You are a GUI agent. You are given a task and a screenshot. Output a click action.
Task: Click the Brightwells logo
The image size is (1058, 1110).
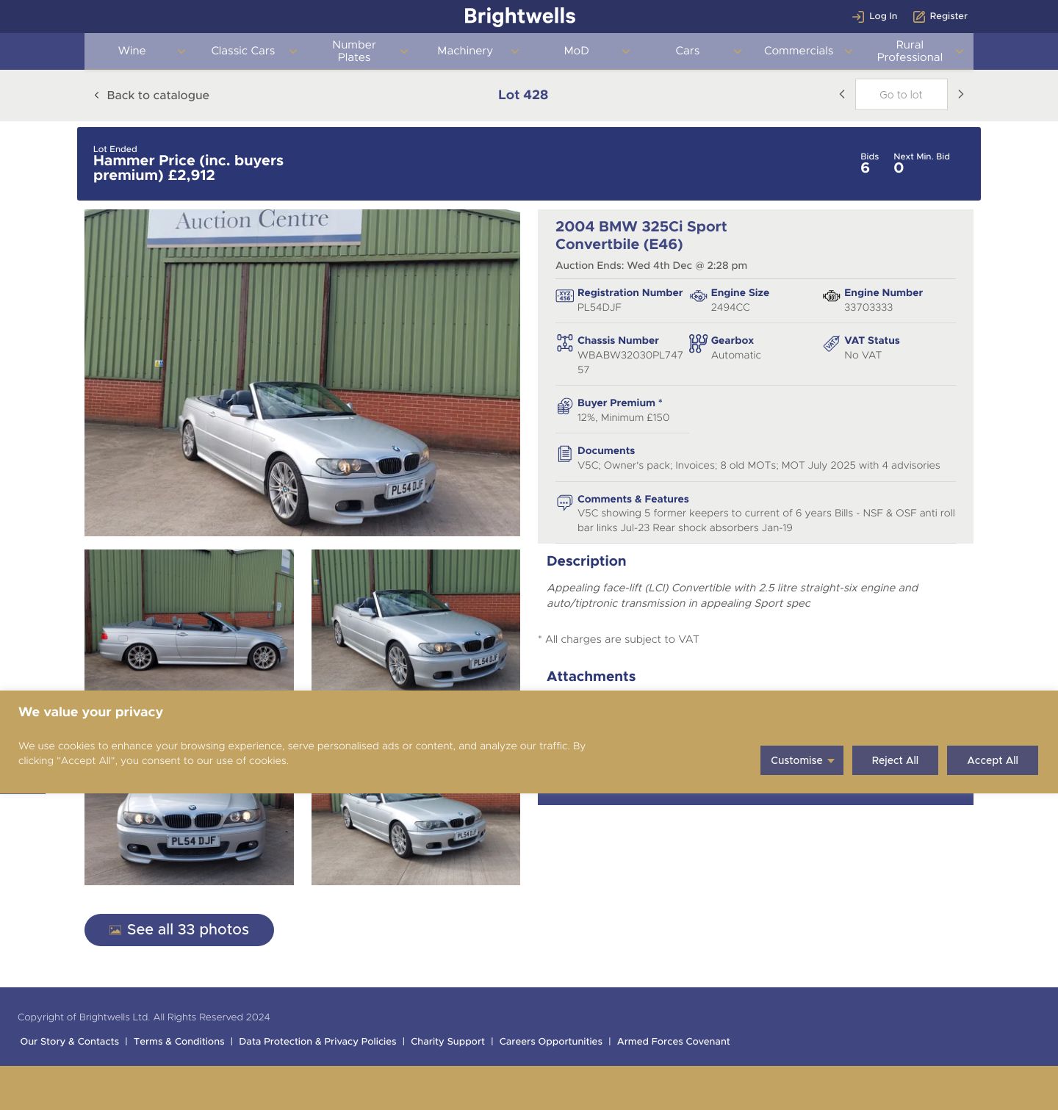point(520,16)
